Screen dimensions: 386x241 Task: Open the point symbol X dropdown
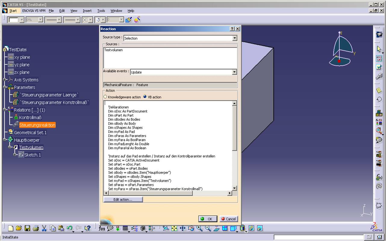tap(91, 20)
